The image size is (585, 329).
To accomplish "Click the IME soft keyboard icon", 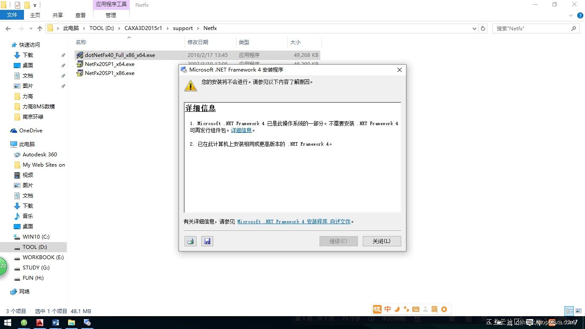I will (415, 309).
